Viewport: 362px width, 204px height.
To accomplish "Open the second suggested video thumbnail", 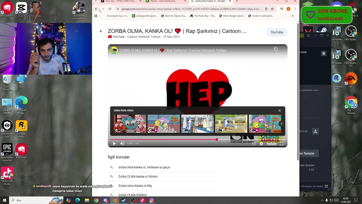I will click(163, 124).
